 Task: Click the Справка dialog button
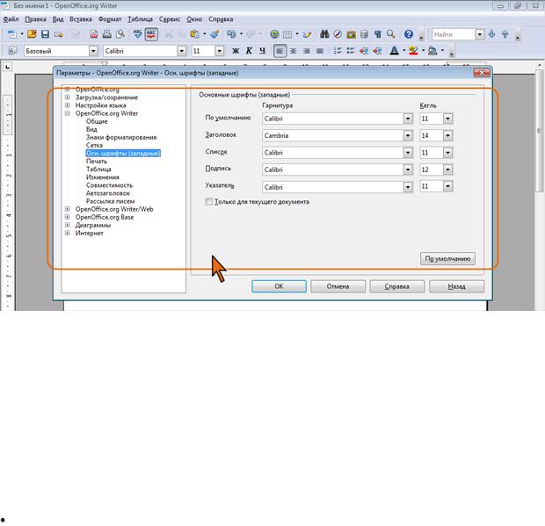(397, 286)
